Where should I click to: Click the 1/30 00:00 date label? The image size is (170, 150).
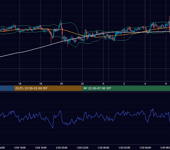[x=103, y=148]
